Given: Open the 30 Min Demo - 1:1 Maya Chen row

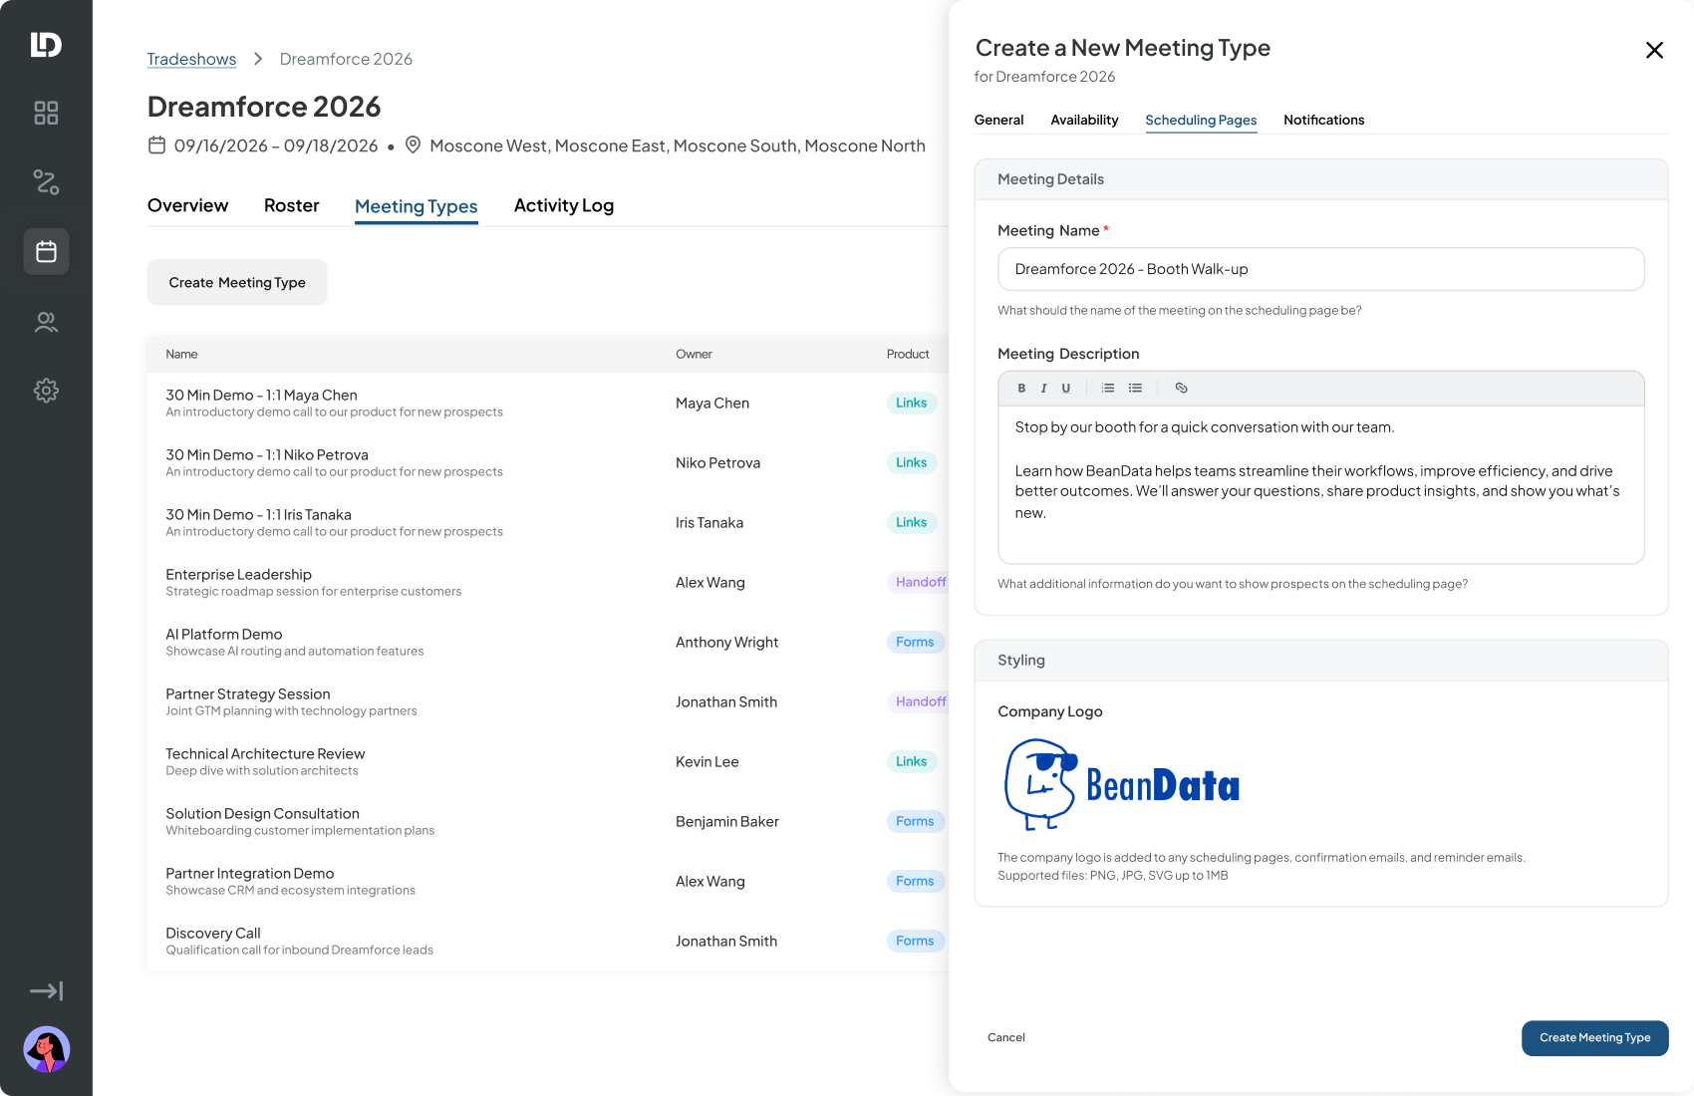Looking at the screenshot, I should pyautogui.click(x=546, y=403).
